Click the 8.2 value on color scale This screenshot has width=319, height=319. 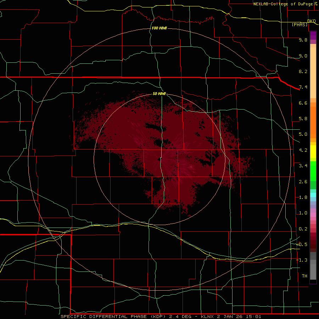click(x=303, y=71)
